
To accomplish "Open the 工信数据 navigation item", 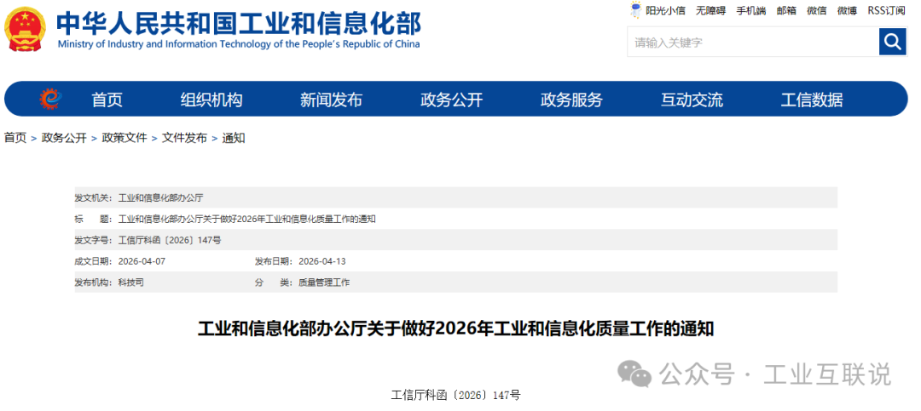I will coord(812,100).
